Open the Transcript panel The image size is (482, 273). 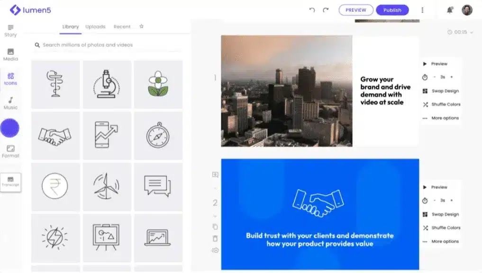pos(10,182)
